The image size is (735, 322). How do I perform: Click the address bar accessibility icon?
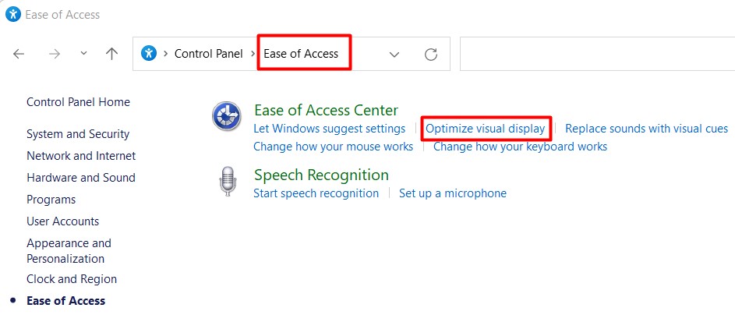point(149,53)
